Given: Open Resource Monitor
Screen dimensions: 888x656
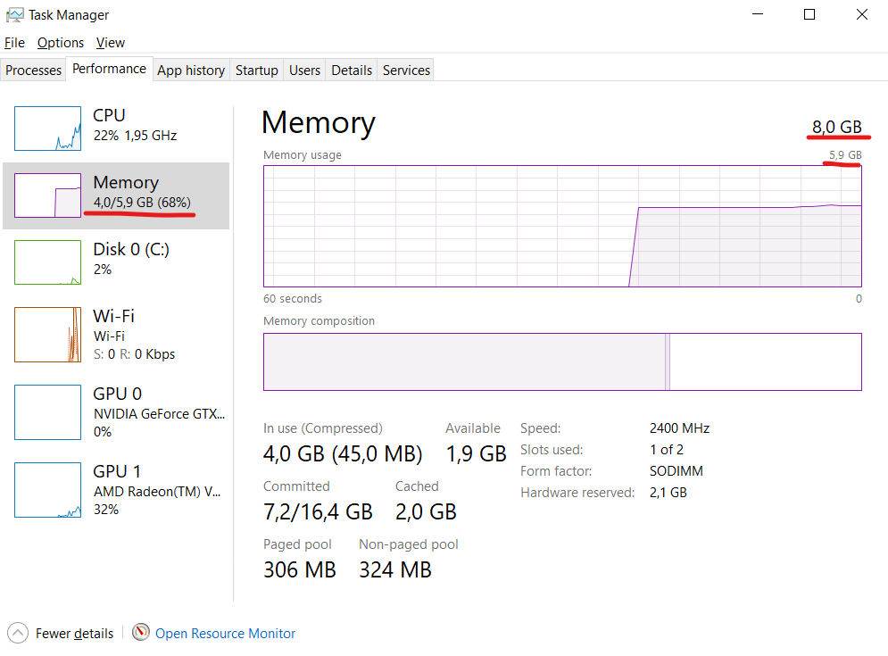Looking at the screenshot, I should (224, 633).
